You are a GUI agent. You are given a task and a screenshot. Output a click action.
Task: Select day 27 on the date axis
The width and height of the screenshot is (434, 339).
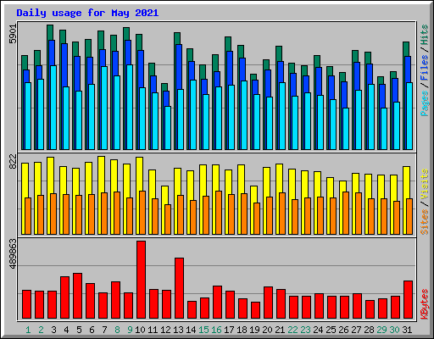356,330
